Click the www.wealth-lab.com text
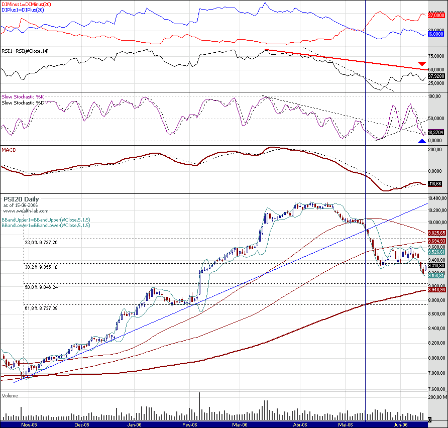Screen dimensions: 448x428 [x=26, y=211]
